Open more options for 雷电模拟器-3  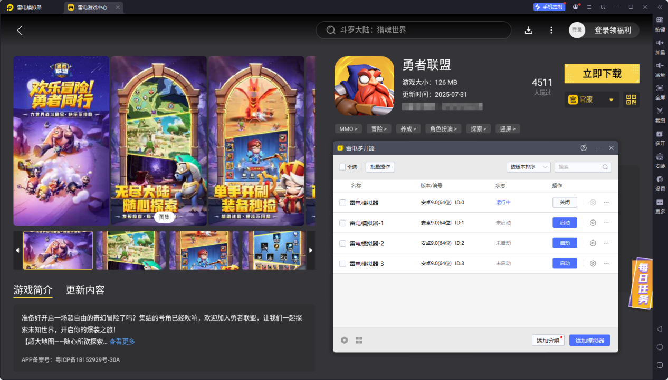[606, 263]
